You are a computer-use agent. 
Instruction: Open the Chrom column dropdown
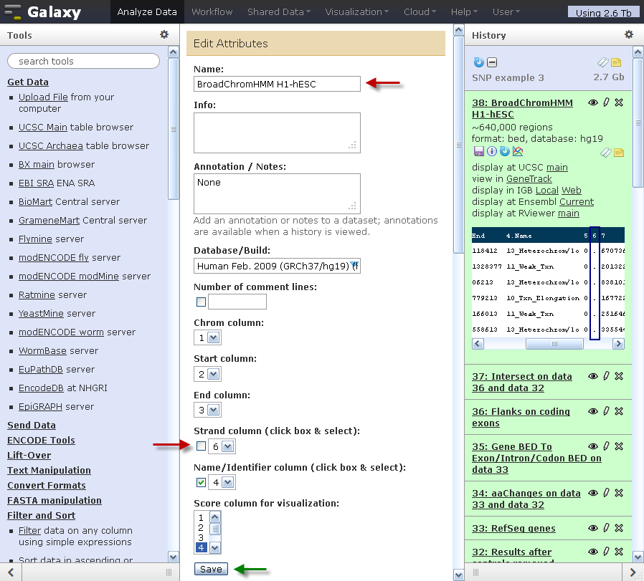(x=207, y=337)
